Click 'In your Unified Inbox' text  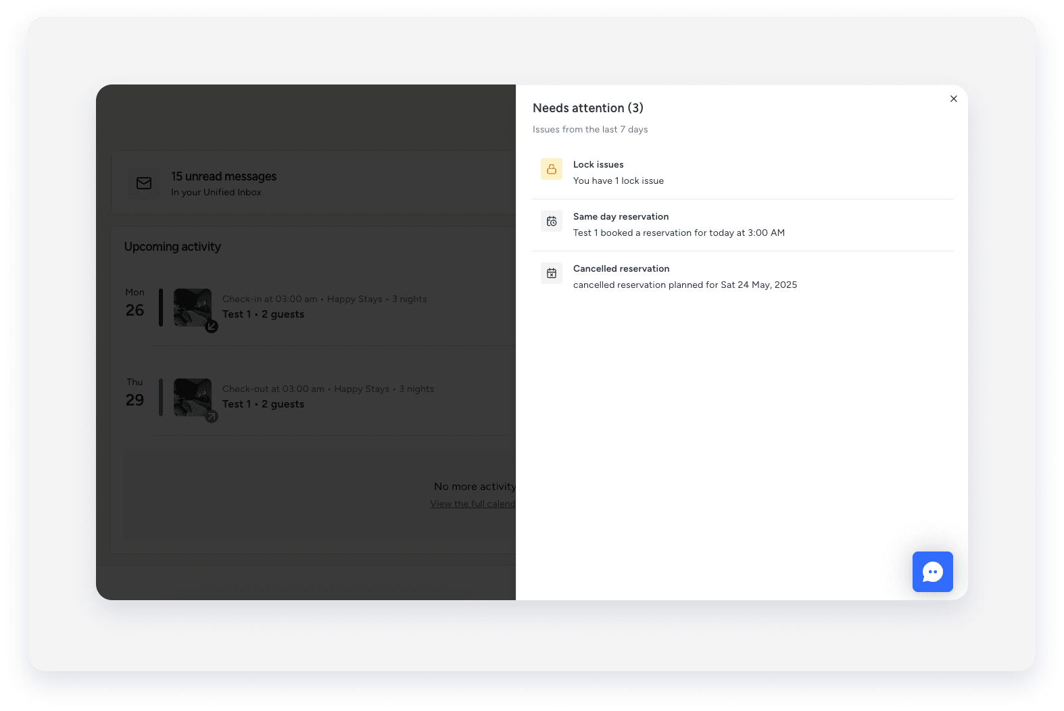pyautogui.click(x=216, y=192)
